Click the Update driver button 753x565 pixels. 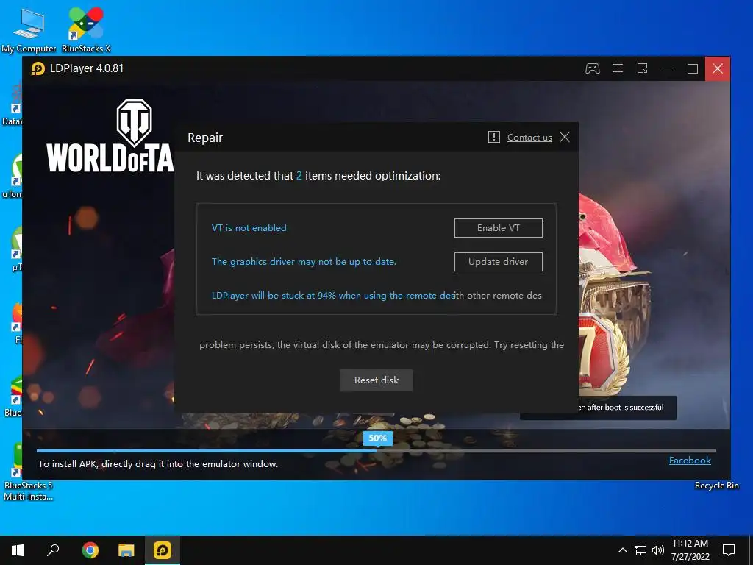pyautogui.click(x=498, y=262)
